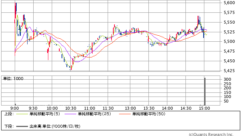
Task: Click the 11:30 time axis label
Action: (108, 108)
